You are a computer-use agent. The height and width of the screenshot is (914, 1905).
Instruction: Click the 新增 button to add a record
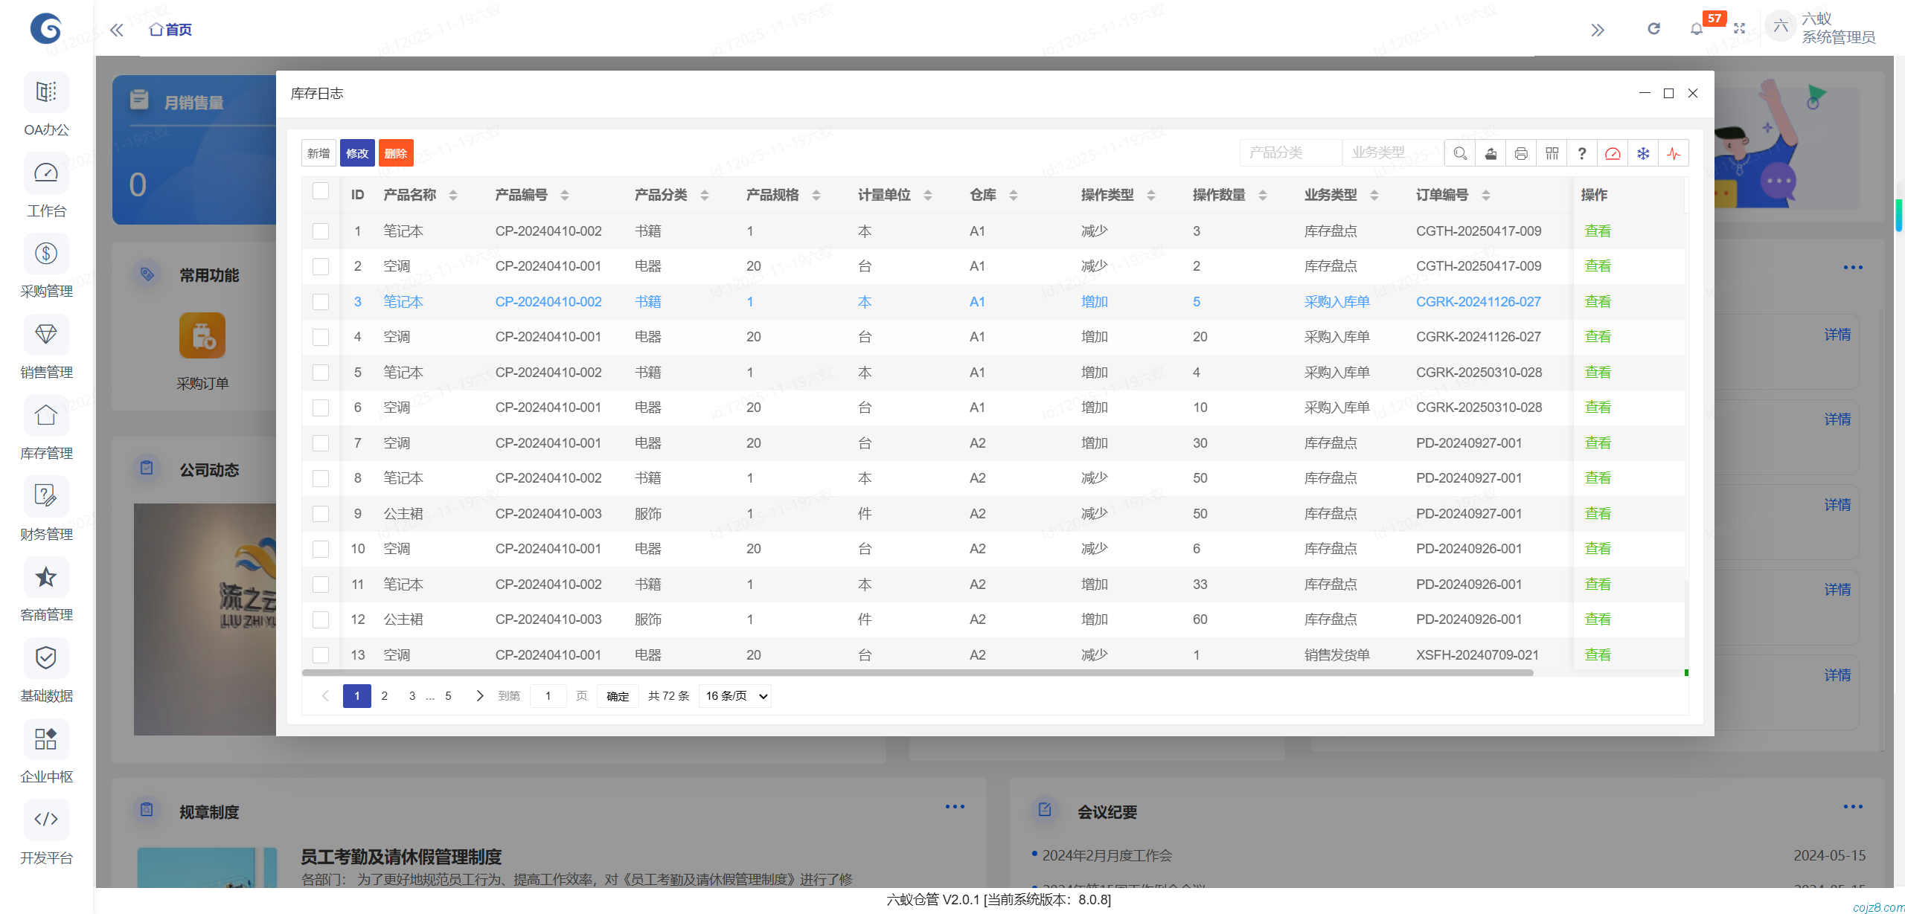[x=318, y=152]
